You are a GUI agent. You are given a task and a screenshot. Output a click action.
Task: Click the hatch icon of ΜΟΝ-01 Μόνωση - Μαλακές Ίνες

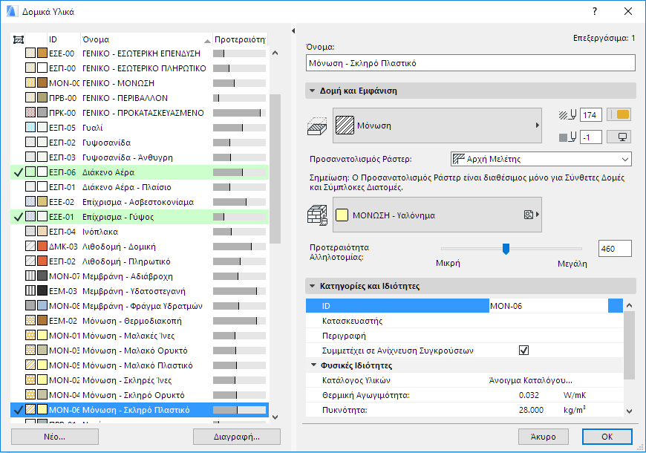30,336
